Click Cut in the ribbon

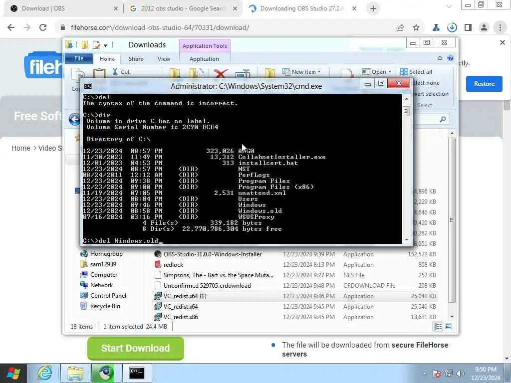tap(121, 72)
